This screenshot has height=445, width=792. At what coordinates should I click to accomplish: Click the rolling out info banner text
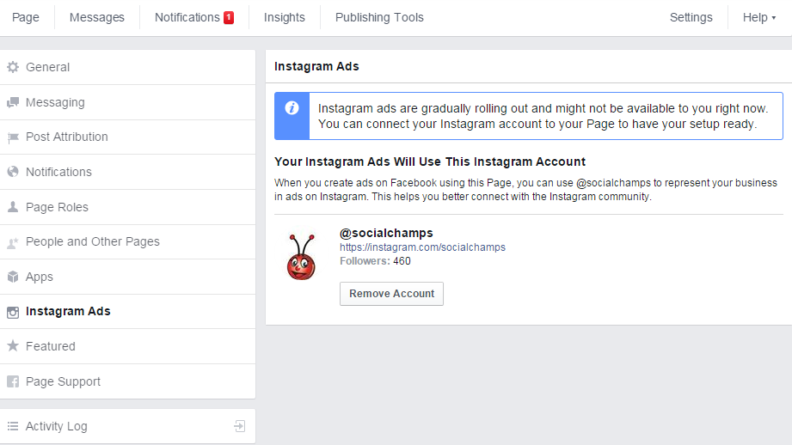(543, 116)
